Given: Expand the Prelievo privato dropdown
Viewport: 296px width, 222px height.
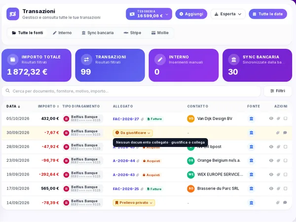Looking at the screenshot, I should point(134,203).
